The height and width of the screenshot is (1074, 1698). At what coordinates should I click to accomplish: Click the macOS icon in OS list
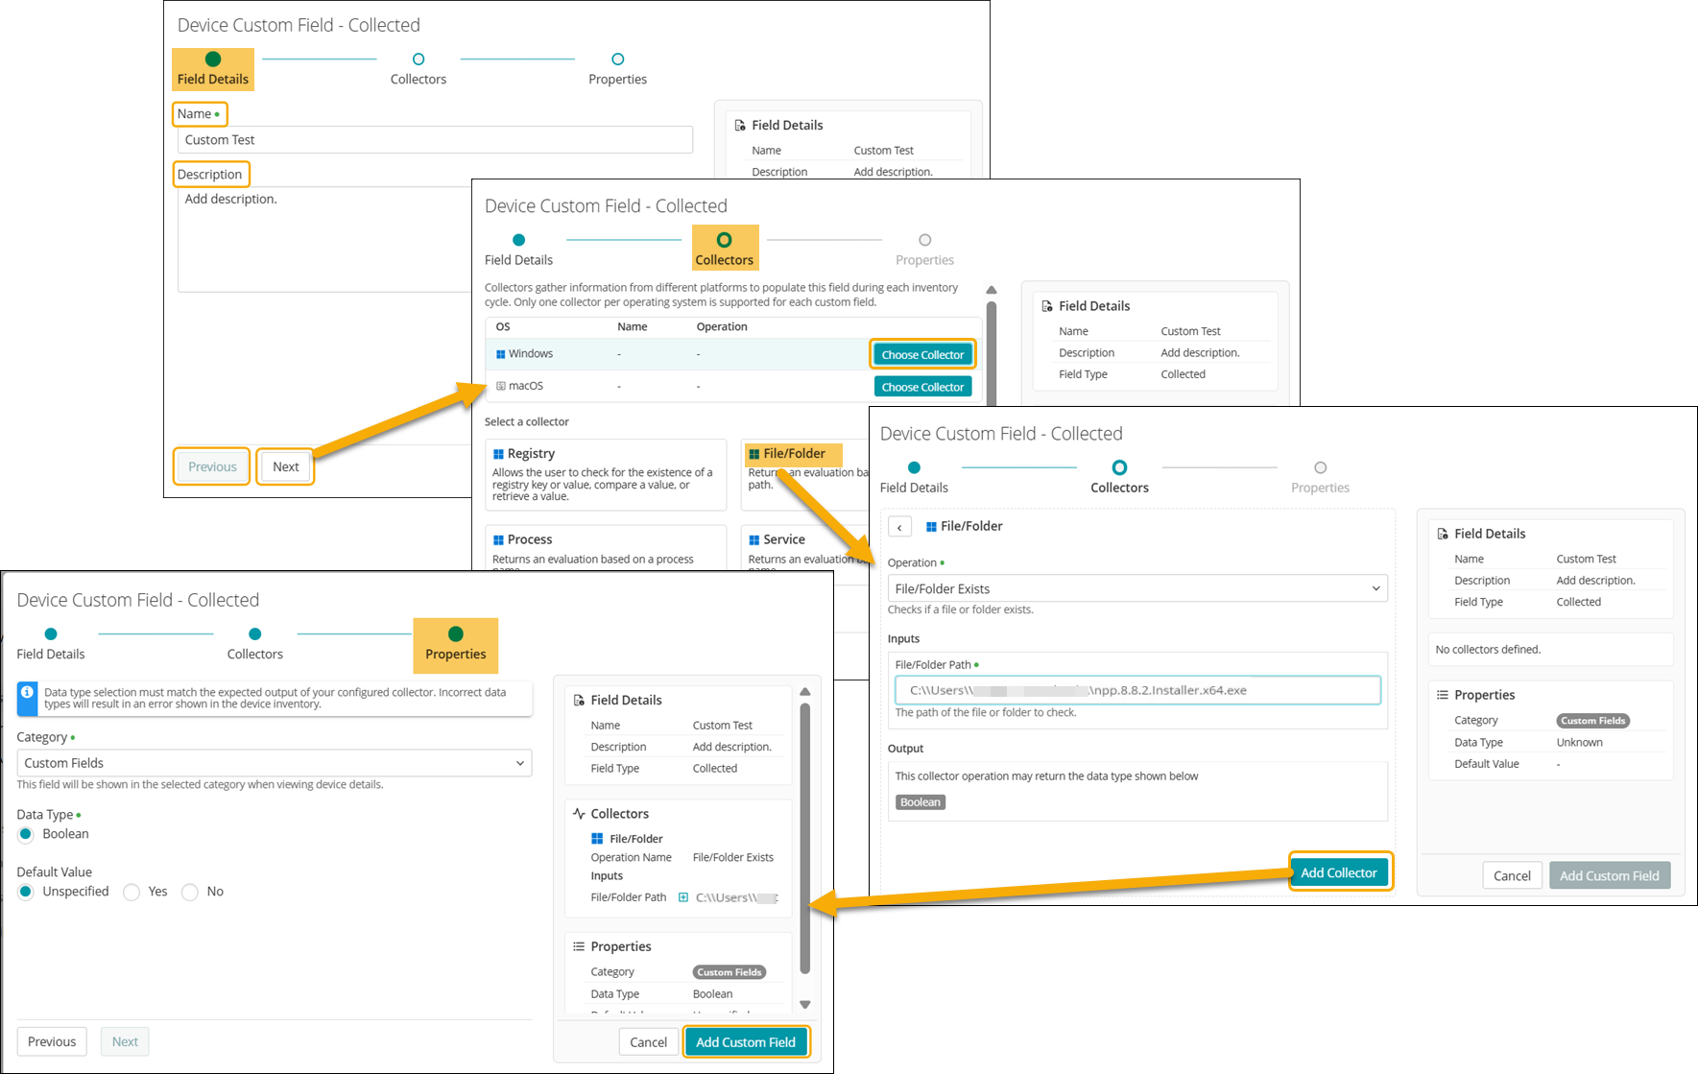(x=500, y=386)
